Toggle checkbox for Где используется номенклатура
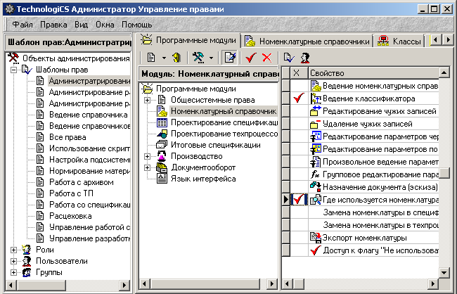Screen dimensions: 457x294 click(x=296, y=200)
